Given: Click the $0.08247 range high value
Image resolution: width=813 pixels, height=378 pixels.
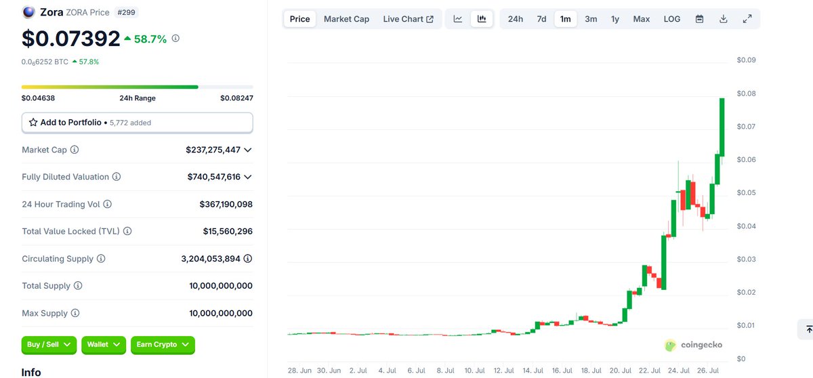Looking at the screenshot, I should (x=236, y=98).
